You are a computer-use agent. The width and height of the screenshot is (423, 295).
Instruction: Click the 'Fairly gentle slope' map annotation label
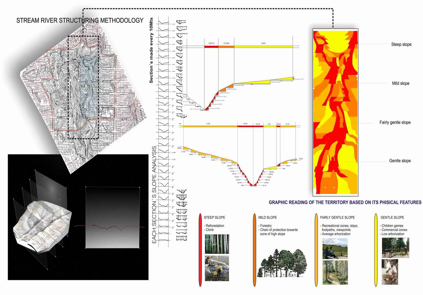point(395,122)
